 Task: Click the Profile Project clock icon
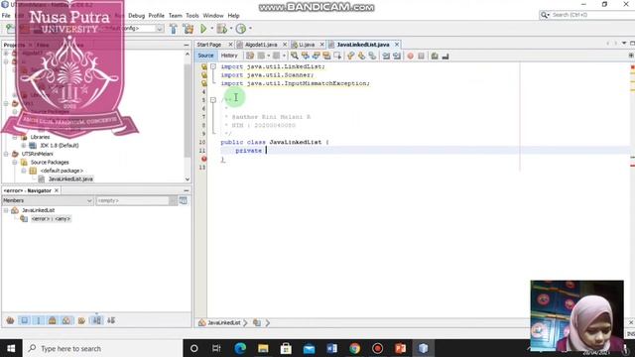tap(241, 29)
